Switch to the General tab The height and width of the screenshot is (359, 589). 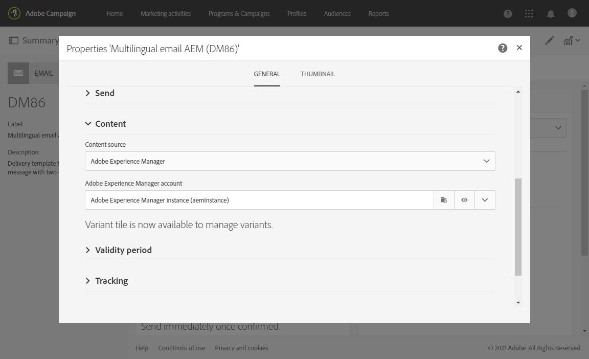click(x=267, y=74)
